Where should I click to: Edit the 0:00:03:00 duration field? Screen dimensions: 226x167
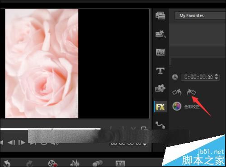198,77
